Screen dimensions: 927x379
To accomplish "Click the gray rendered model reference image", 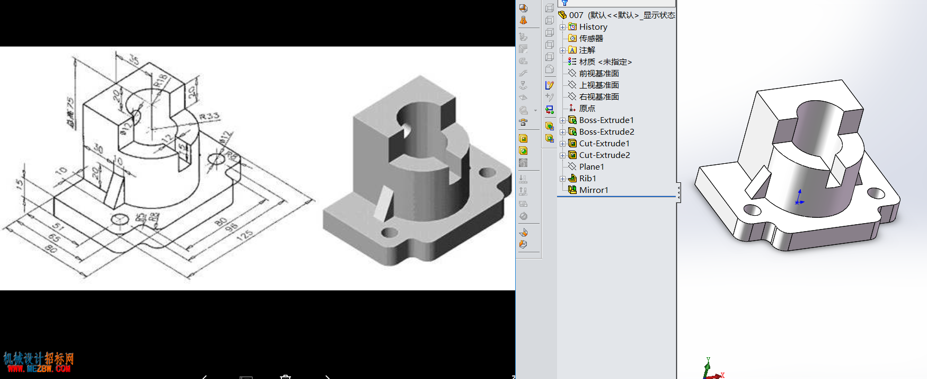I will pos(419,170).
